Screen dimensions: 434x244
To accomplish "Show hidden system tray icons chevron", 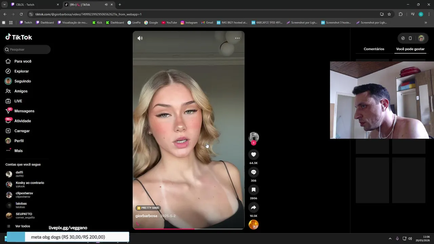I will 390,239.
